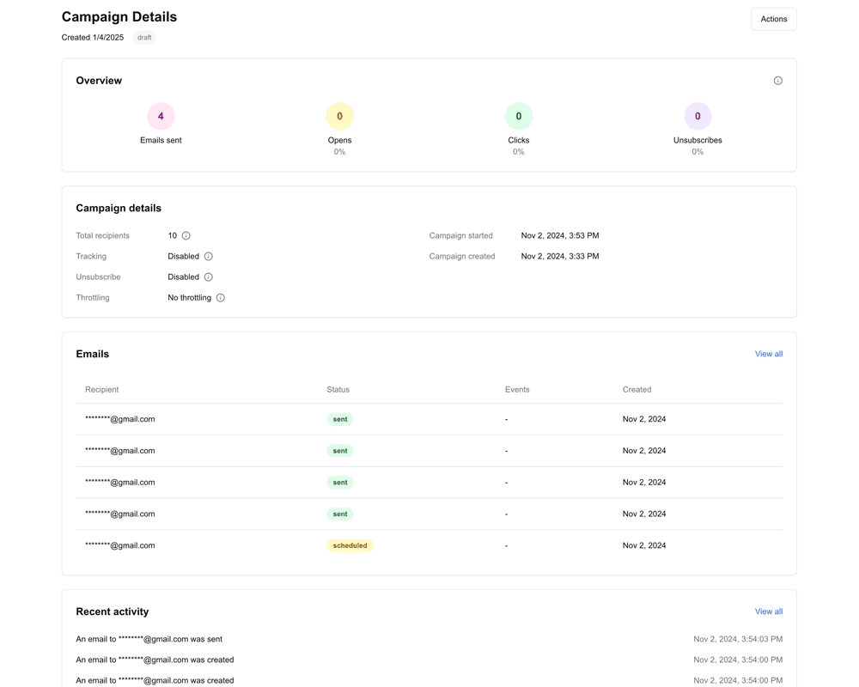Click the yellow Opens count circle
The width and height of the screenshot is (859, 687).
(x=339, y=116)
